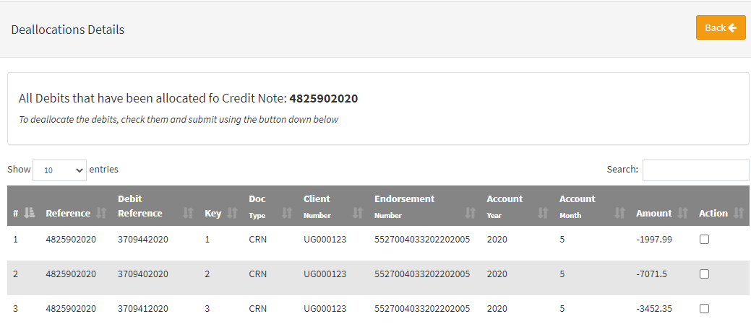The height and width of the screenshot is (332, 751).
Task: Click the Account Year sort arrows icon
Action: [x=543, y=213]
